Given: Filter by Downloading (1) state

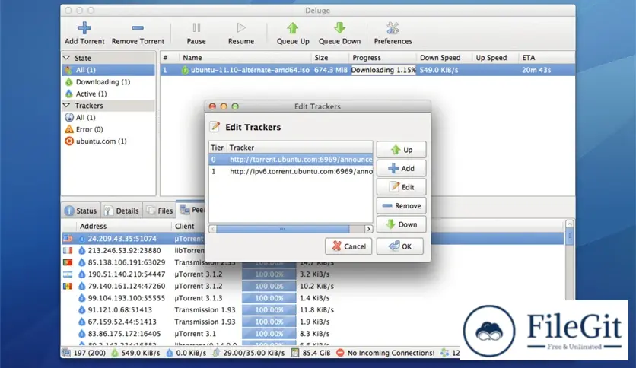Looking at the screenshot, I should (x=108, y=82).
